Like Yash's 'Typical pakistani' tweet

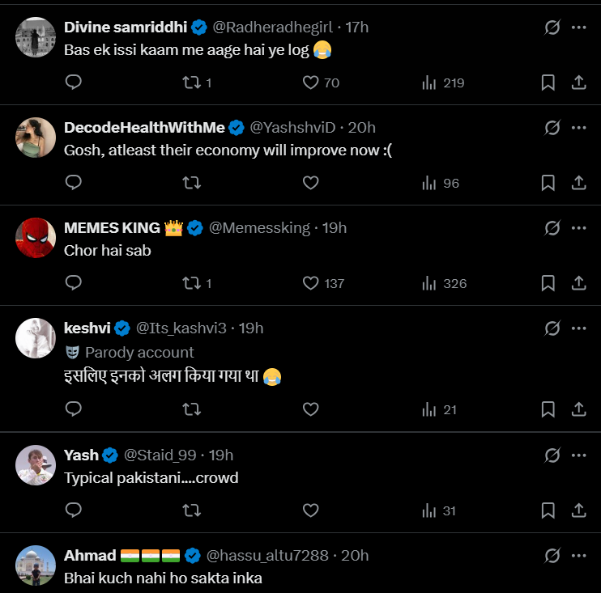pos(310,510)
